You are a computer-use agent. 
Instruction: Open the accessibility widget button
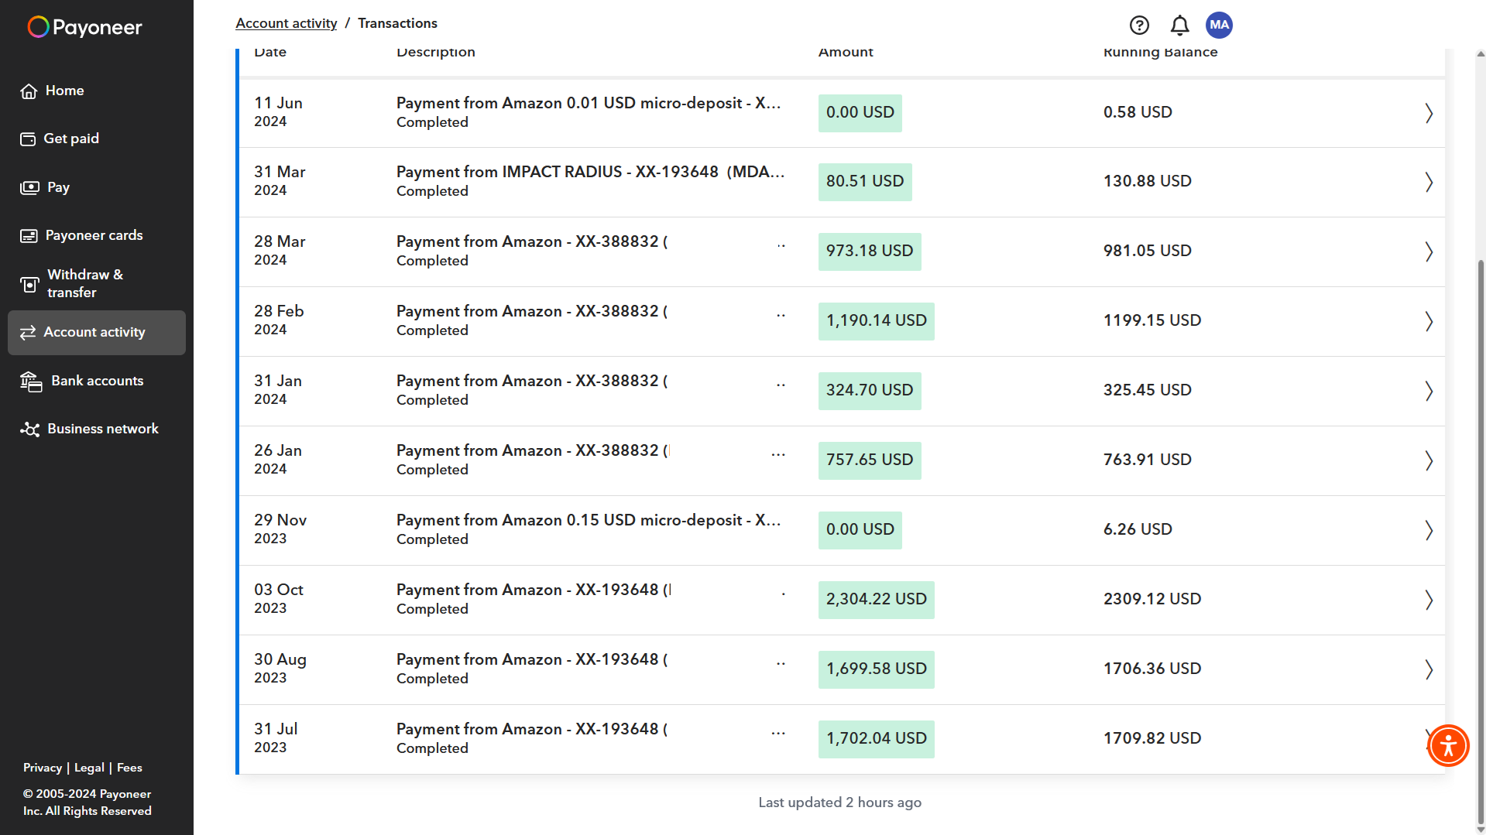[x=1448, y=746]
